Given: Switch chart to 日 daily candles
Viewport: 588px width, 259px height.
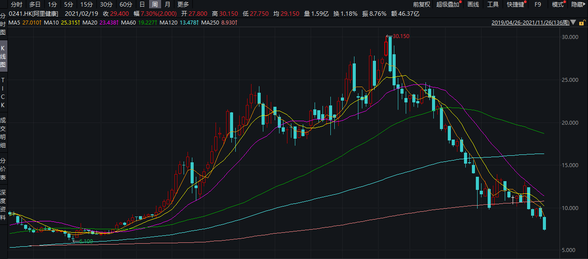Looking at the screenshot, I should click(x=142, y=4).
